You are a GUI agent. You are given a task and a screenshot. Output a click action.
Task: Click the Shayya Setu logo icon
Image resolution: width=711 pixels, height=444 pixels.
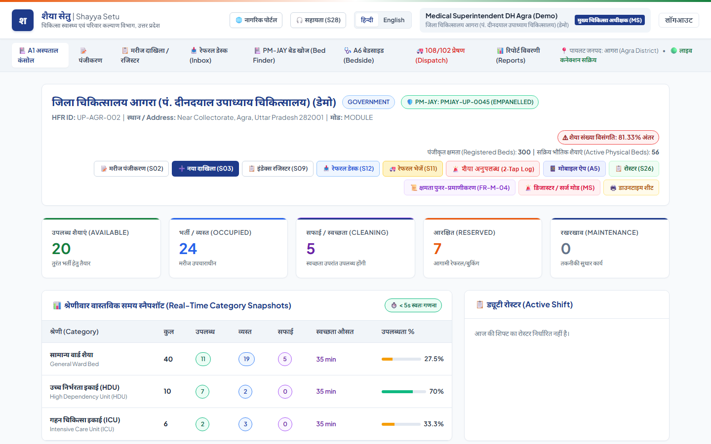23,20
